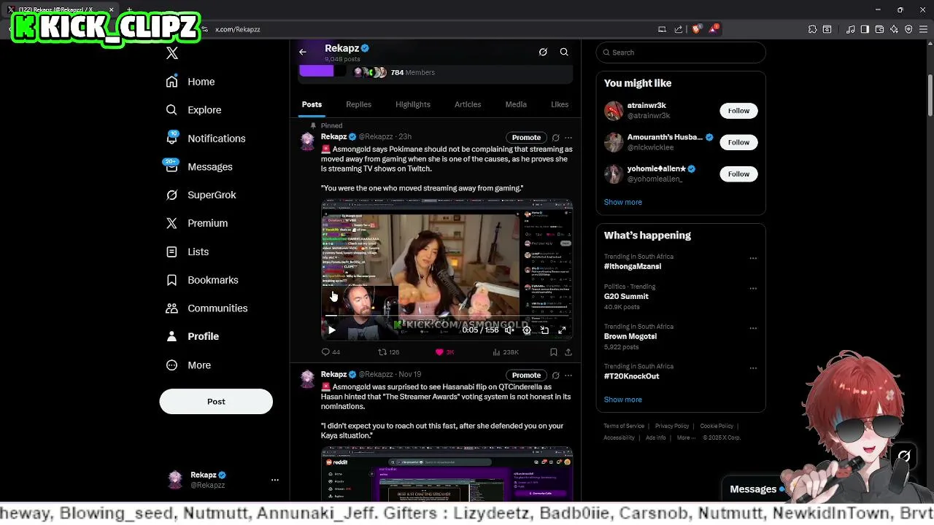The height and width of the screenshot is (525, 934).
Task: Open Grok icon in profile header
Action: coord(543,52)
